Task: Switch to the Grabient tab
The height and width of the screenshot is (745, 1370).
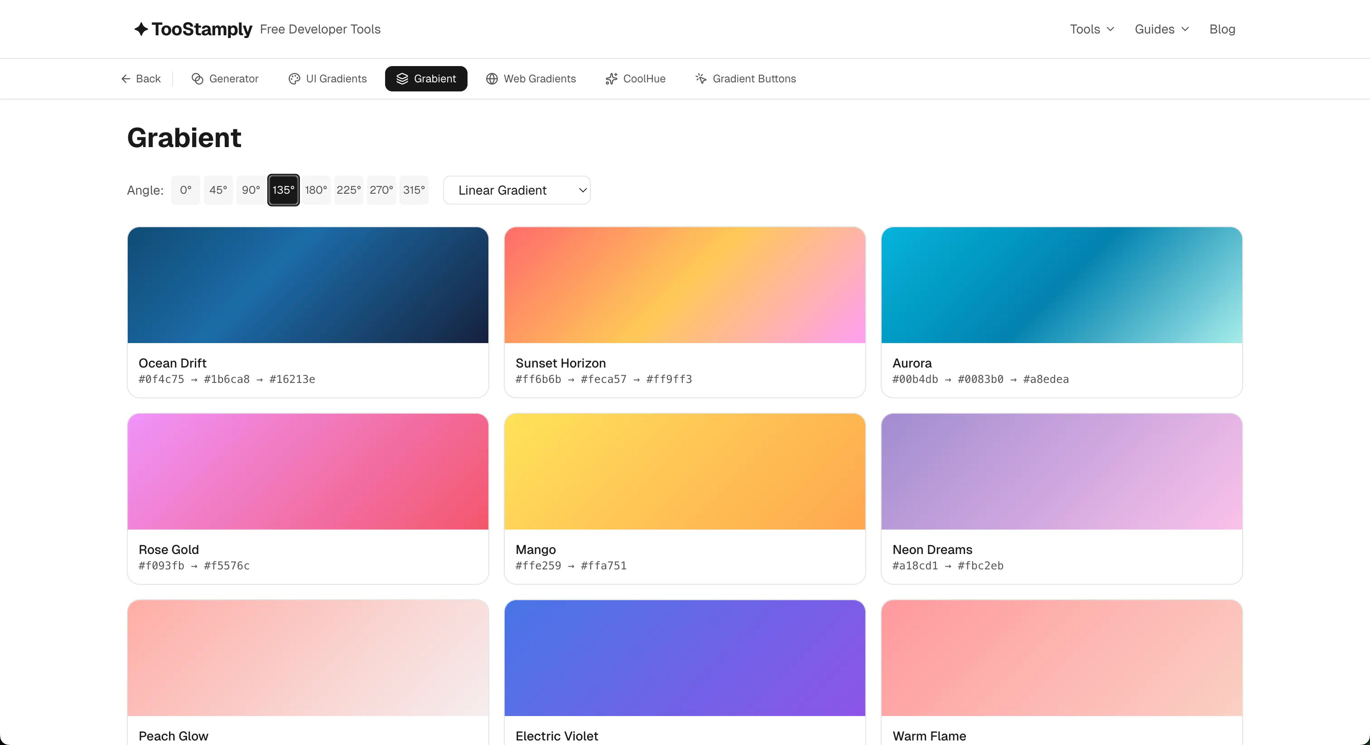Action: click(x=426, y=79)
